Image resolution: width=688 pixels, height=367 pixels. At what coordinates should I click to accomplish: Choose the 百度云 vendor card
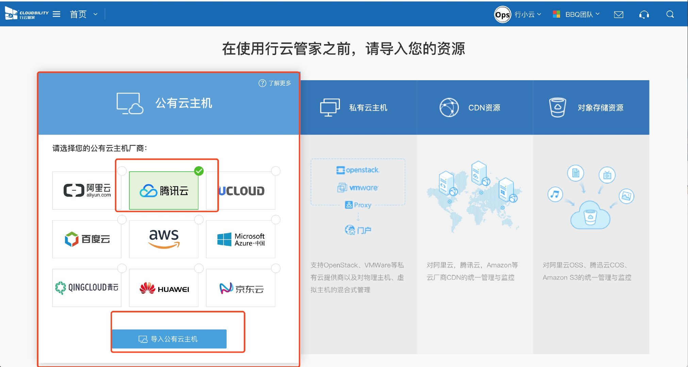point(87,239)
